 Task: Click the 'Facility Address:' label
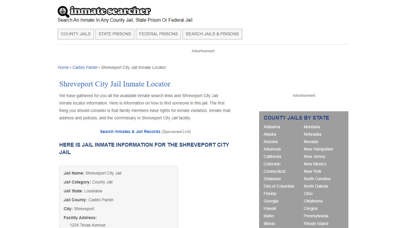[x=80, y=218]
